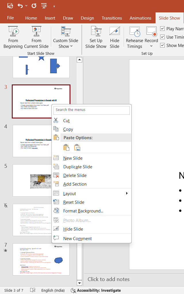This screenshot has height=294, width=184.
Task: Choose Cut from context menu
Action: pyautogui.click(x=91, y=120)
